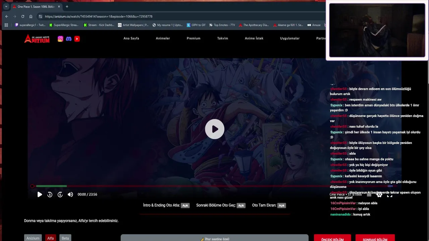Play the video with the center play button
Viewport: 429px width, 241px height.
click(214, 129)
